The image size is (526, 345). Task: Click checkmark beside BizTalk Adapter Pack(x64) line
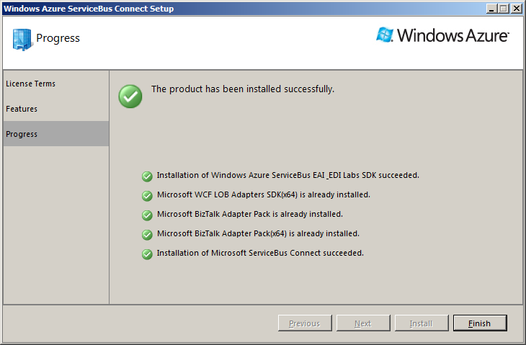[147, 235]
